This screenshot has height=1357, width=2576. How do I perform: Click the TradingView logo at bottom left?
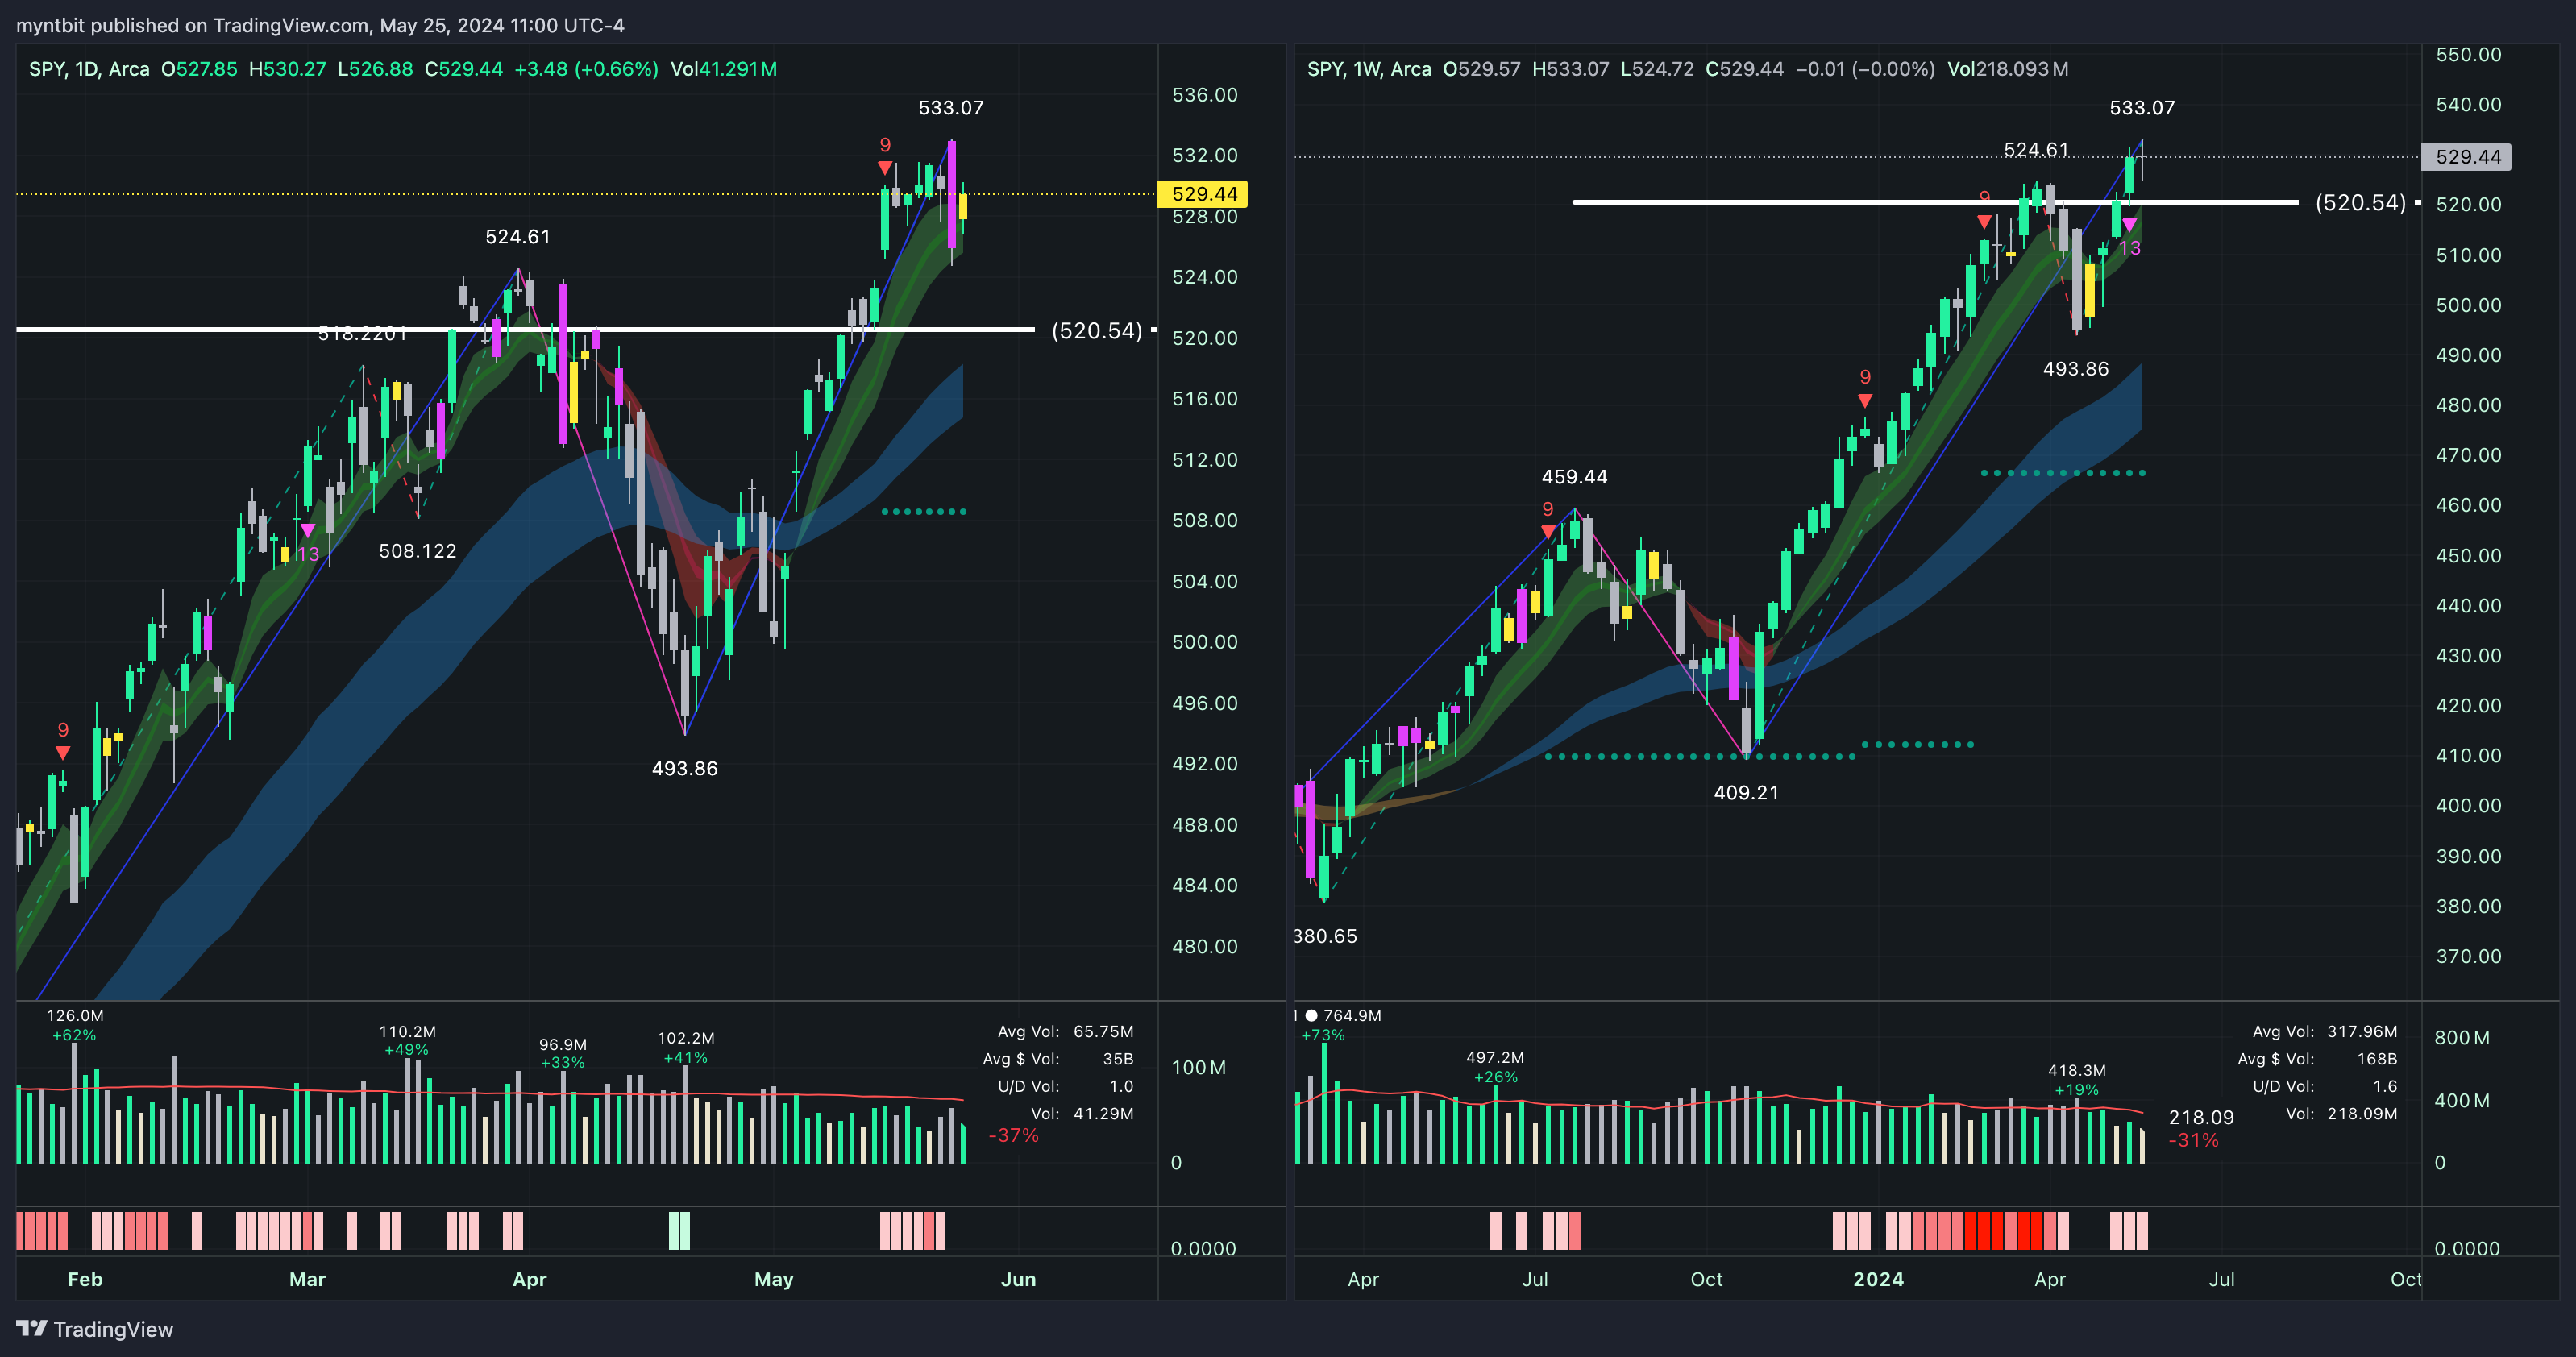(95, 1329)
